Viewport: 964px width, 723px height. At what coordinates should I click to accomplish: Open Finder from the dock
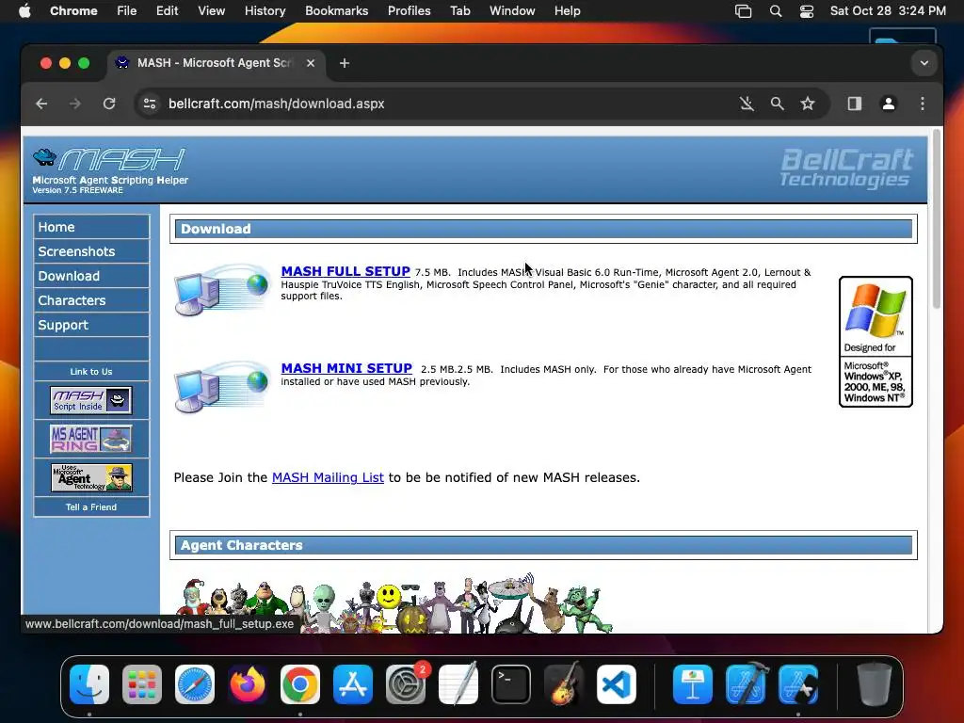pyautogui.click(x=89, y=684)
